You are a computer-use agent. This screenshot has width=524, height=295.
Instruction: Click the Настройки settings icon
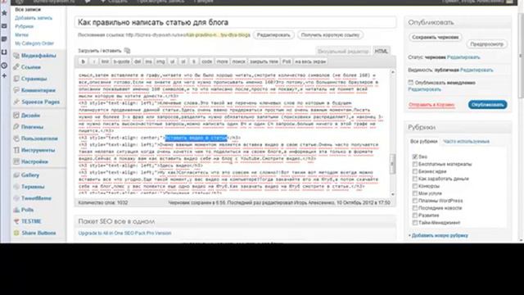tap(16, 161)
